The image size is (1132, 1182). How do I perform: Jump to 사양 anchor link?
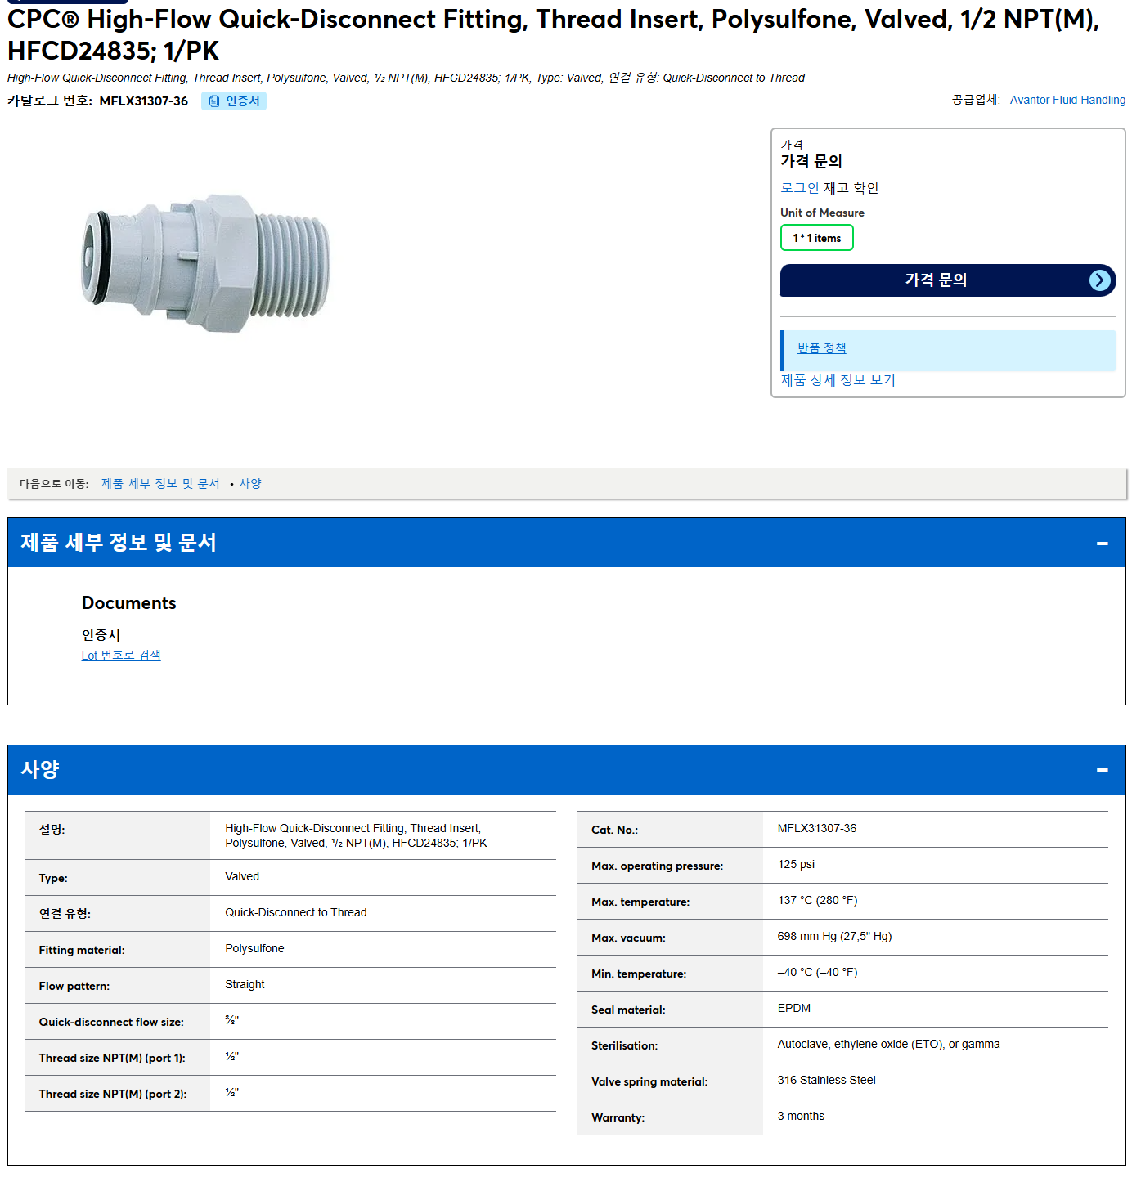click(x=250, y=484)
